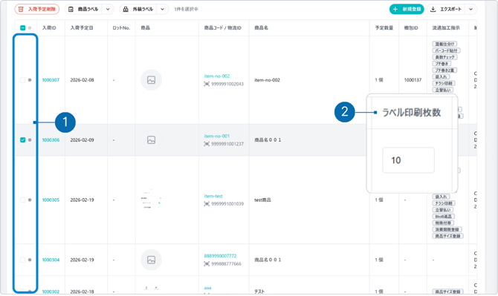Screen dimensions: 498x296
Task: Click the 消費期限登録 tag in row 1000305
Action: pos(447,229)
